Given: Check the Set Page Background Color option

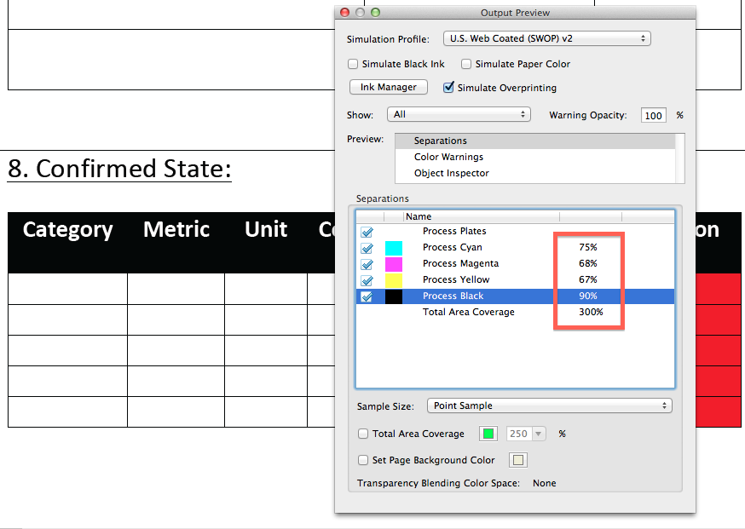Looking at the screenshot, I should [362, 460].
